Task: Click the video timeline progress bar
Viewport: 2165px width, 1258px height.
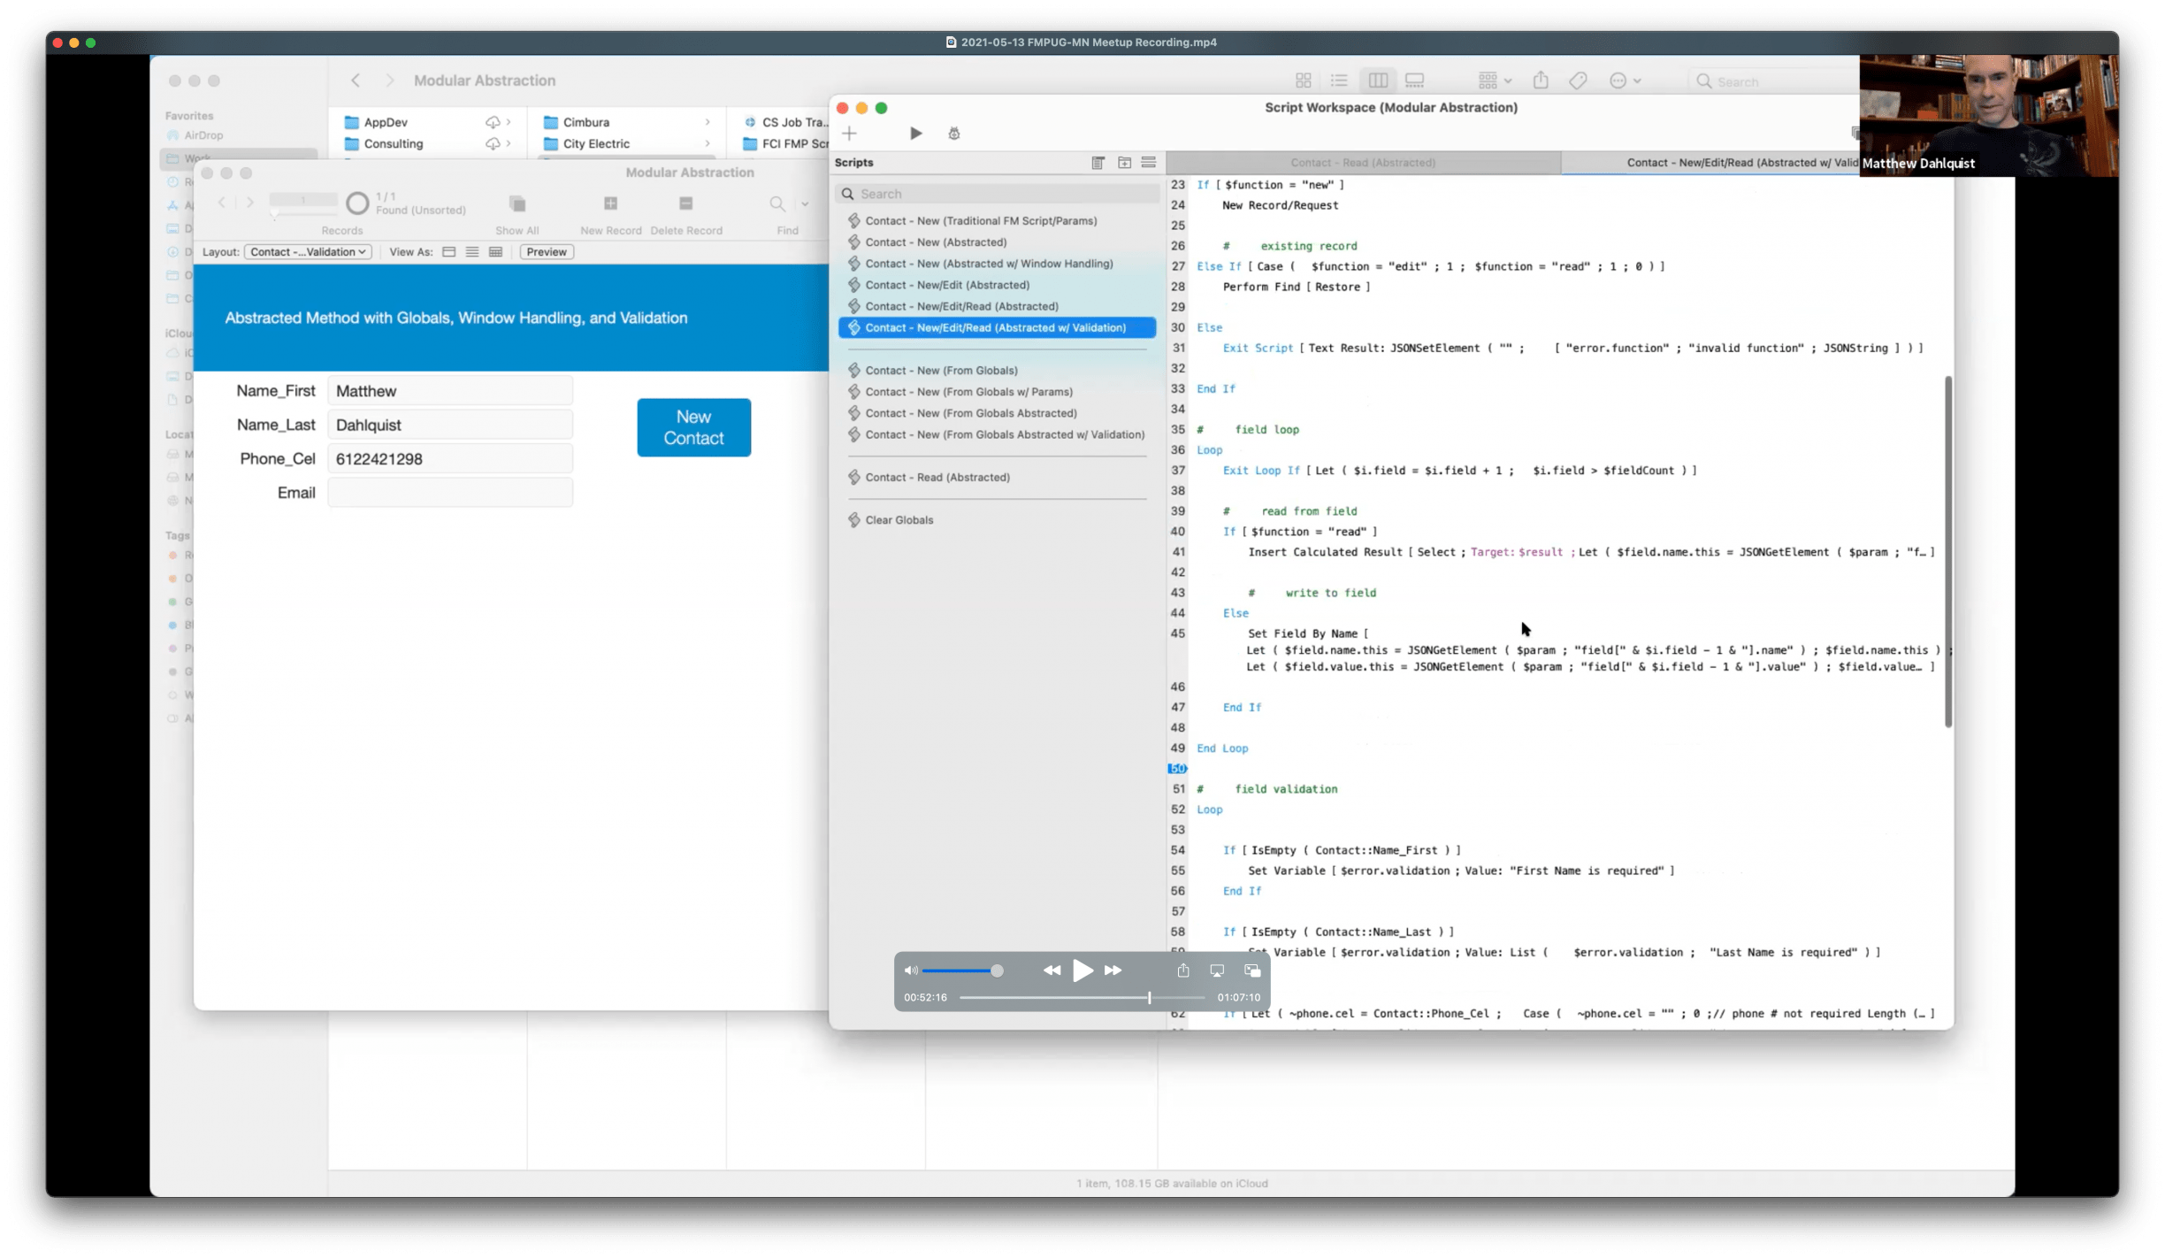Action: click(x=1082, y=998)
